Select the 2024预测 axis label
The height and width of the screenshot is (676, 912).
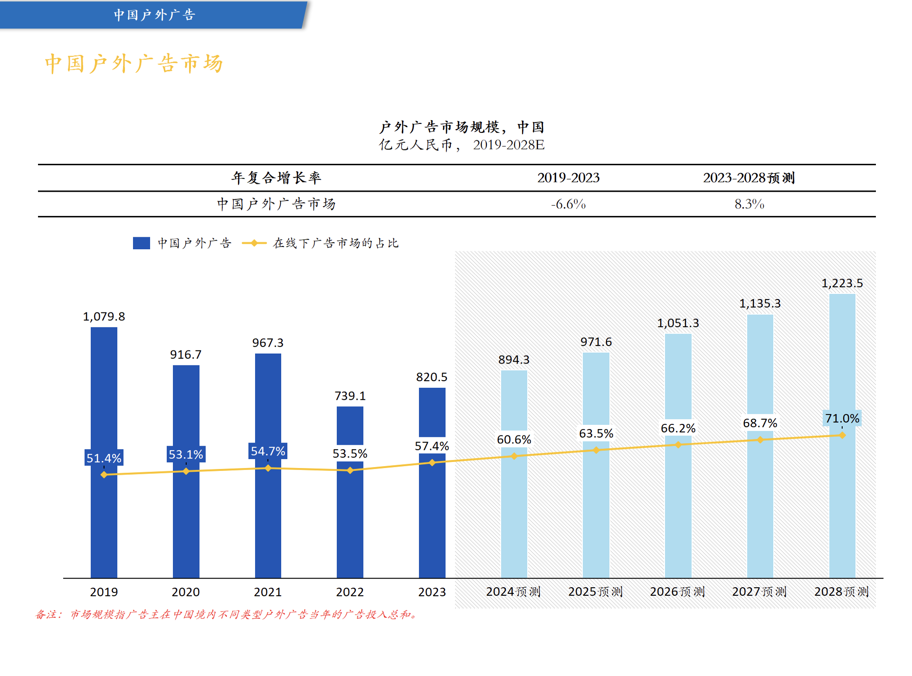coord(513,591)
